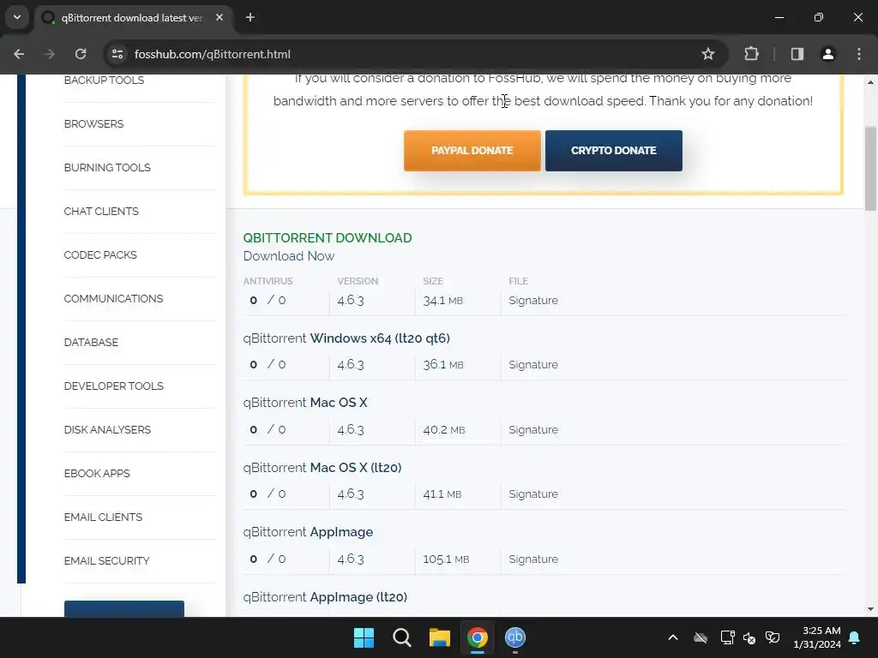This screenshot has height=658, width=878.
Task: Open File Explorer from taskbar
Action: point(440,637)
